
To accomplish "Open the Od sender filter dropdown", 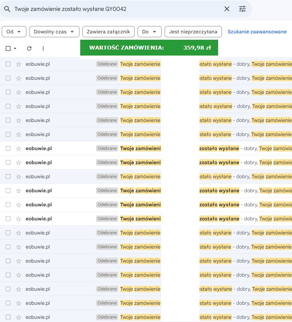I will 14,32.
